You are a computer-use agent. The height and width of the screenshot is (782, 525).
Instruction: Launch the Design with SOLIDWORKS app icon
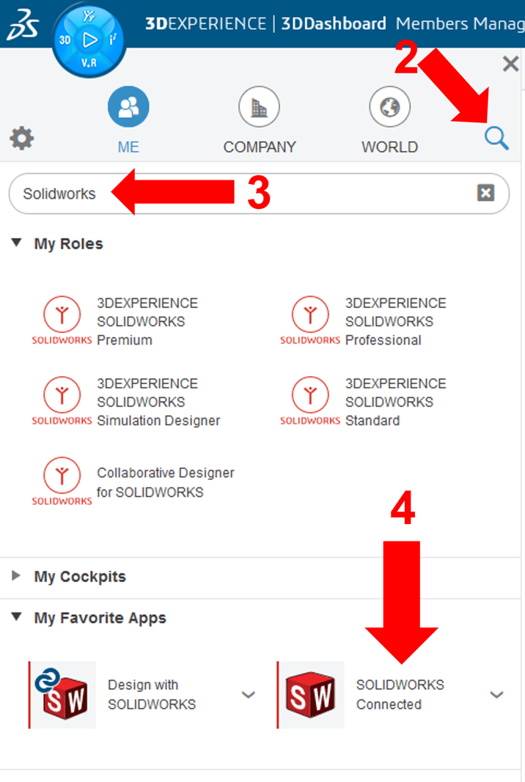pyautogui.click(x=62, y=693)
